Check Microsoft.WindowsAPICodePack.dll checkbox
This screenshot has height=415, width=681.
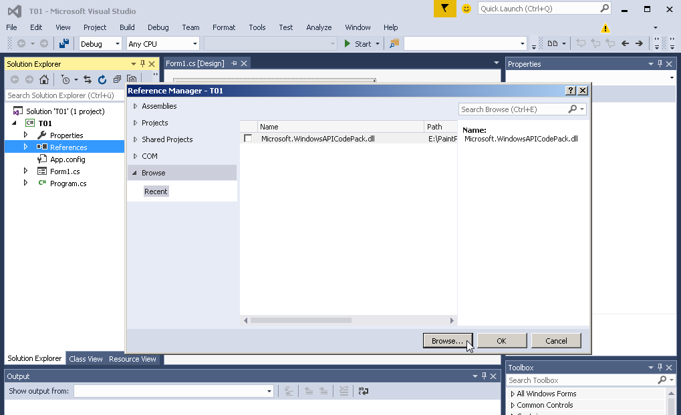(248, 139)
